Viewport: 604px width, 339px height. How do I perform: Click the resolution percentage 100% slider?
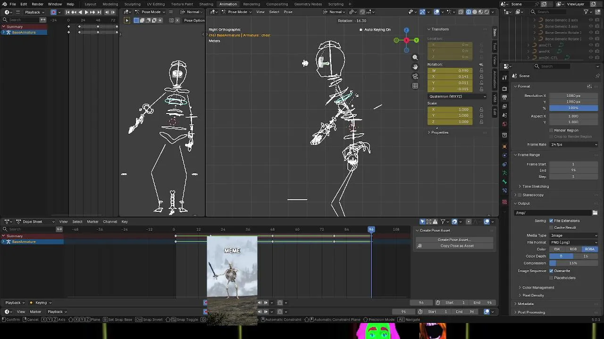point(573,108)
